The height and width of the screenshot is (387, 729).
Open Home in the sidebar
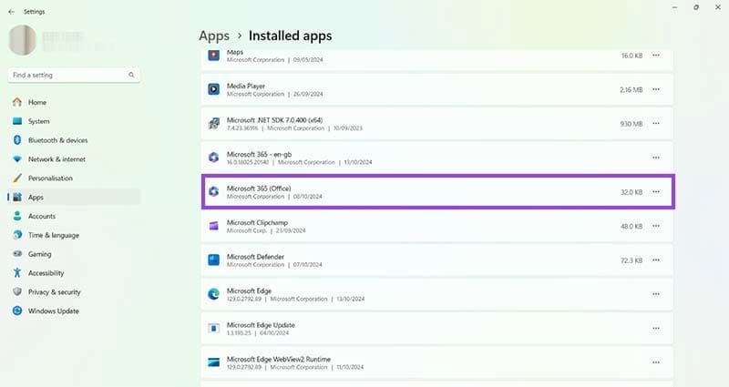click(x=74, y=102)
